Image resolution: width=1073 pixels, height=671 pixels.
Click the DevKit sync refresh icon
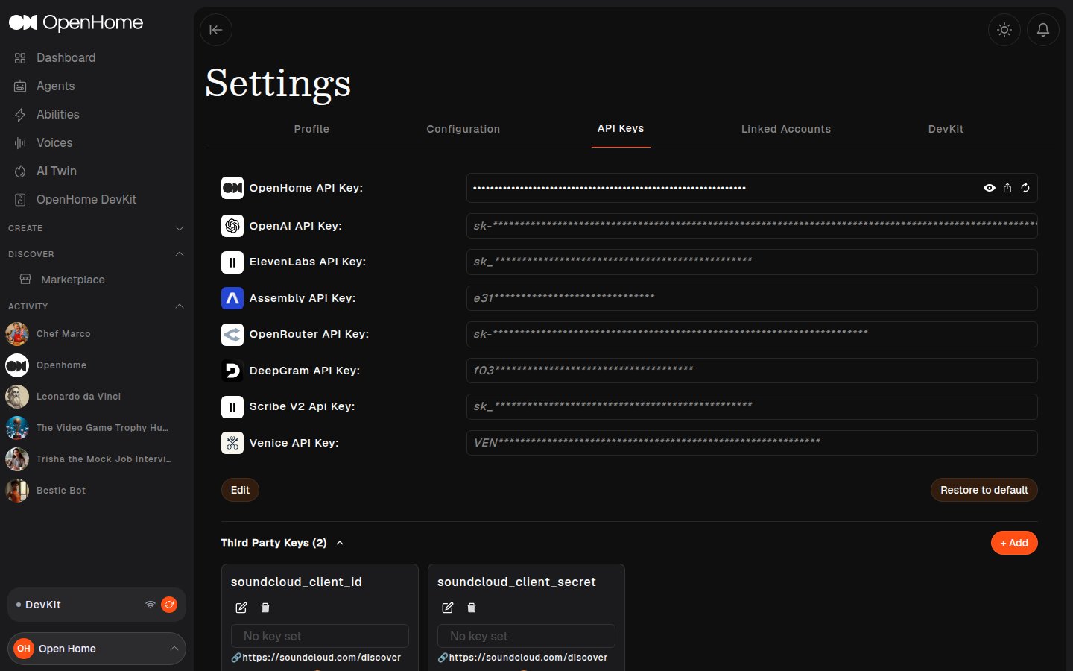(169, 605)
